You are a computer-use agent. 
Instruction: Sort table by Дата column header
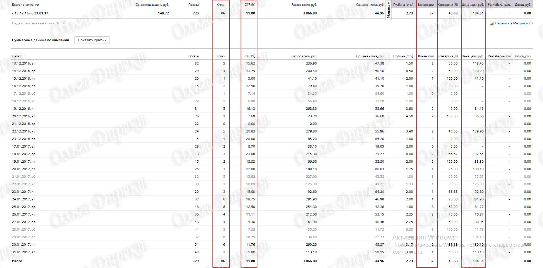[16, 56]
